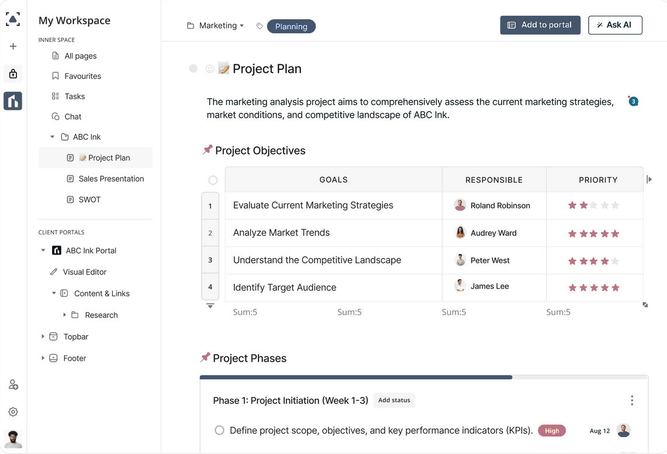
Task: Check the Define project scope task circle
Action: click(x=219, y=431)
